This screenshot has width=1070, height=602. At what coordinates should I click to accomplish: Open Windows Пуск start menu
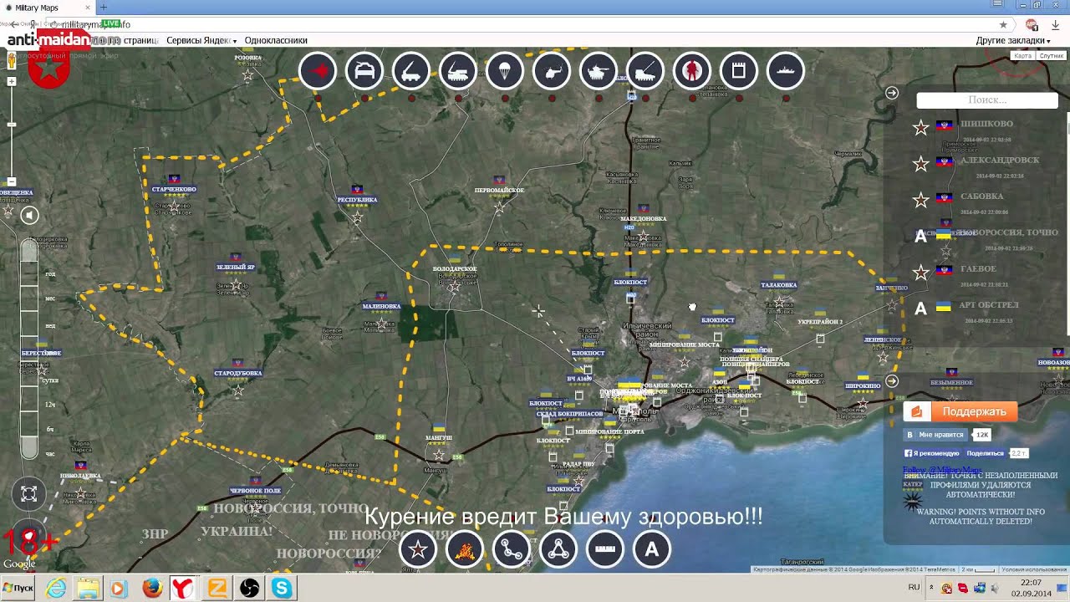click(x=18, y=589)
